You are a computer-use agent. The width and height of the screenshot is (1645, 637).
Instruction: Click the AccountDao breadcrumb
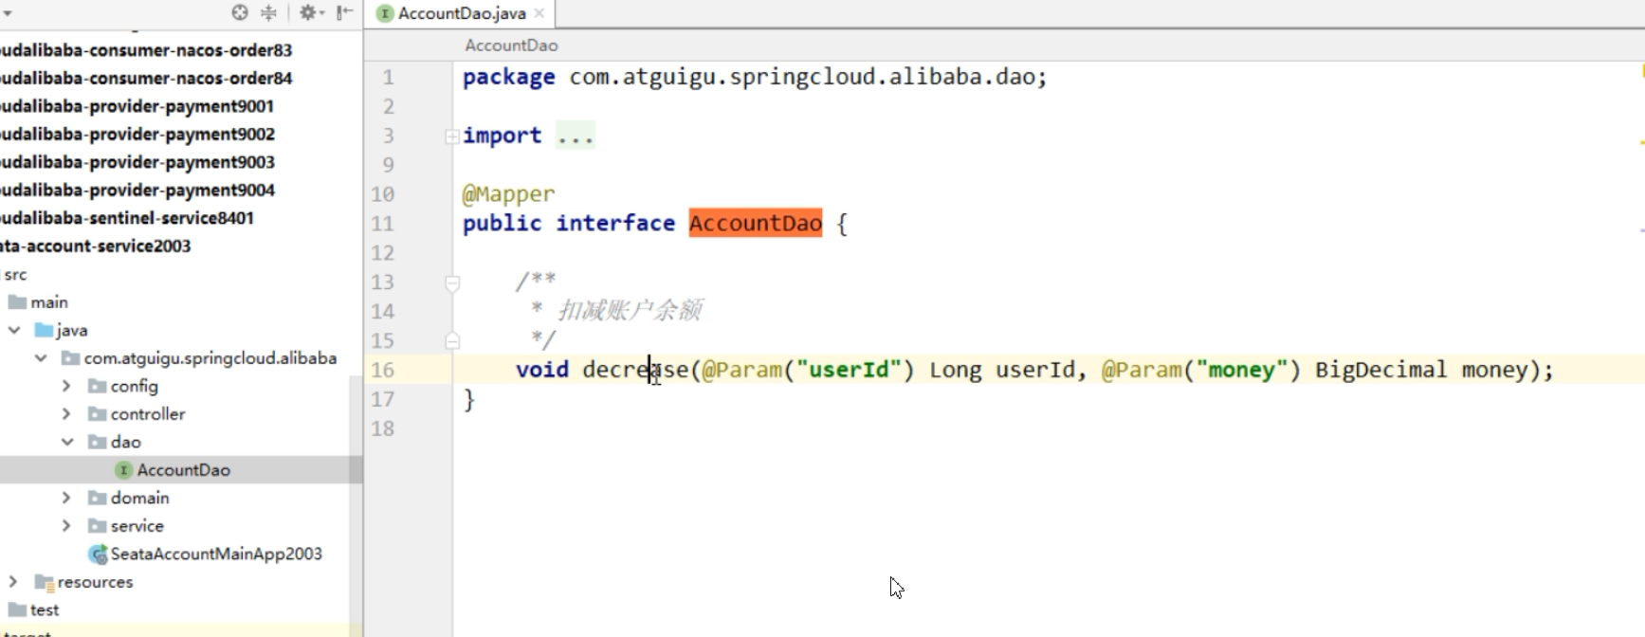[511, 45]
